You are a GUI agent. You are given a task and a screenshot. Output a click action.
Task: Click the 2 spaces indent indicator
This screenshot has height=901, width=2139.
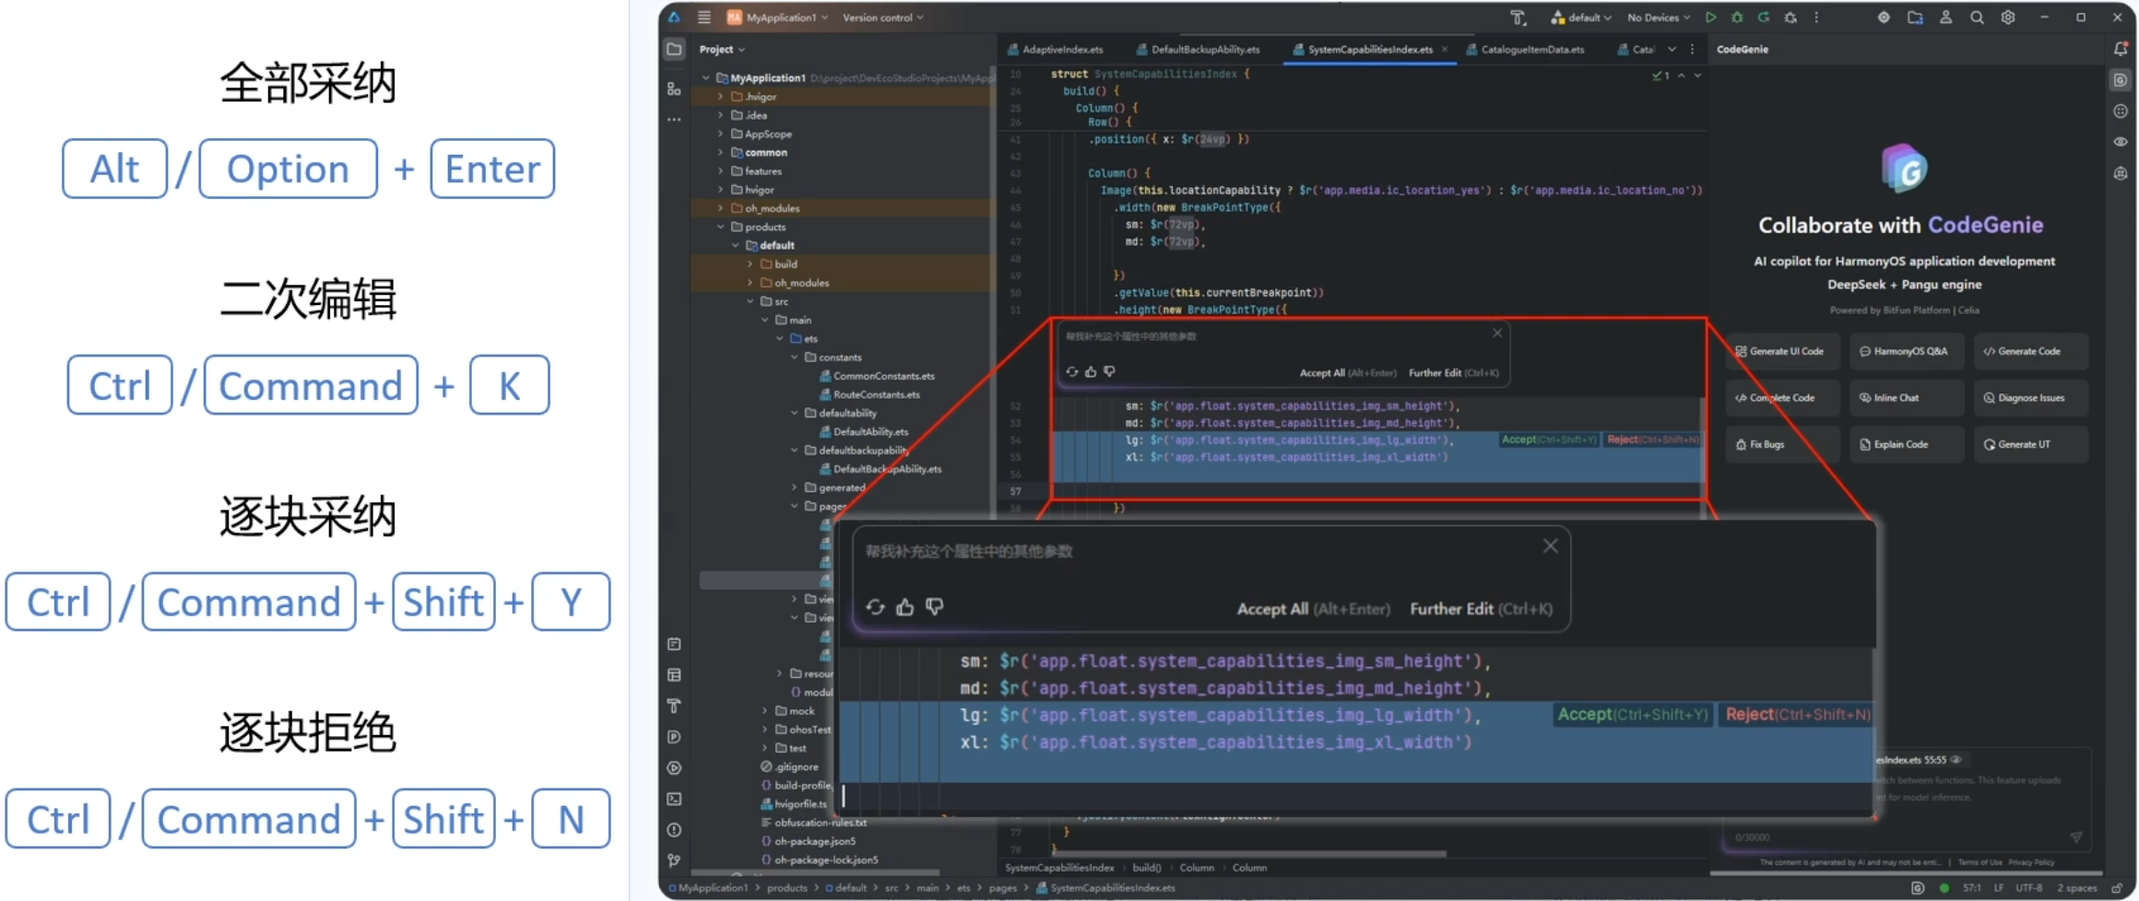click(2077, 888)
